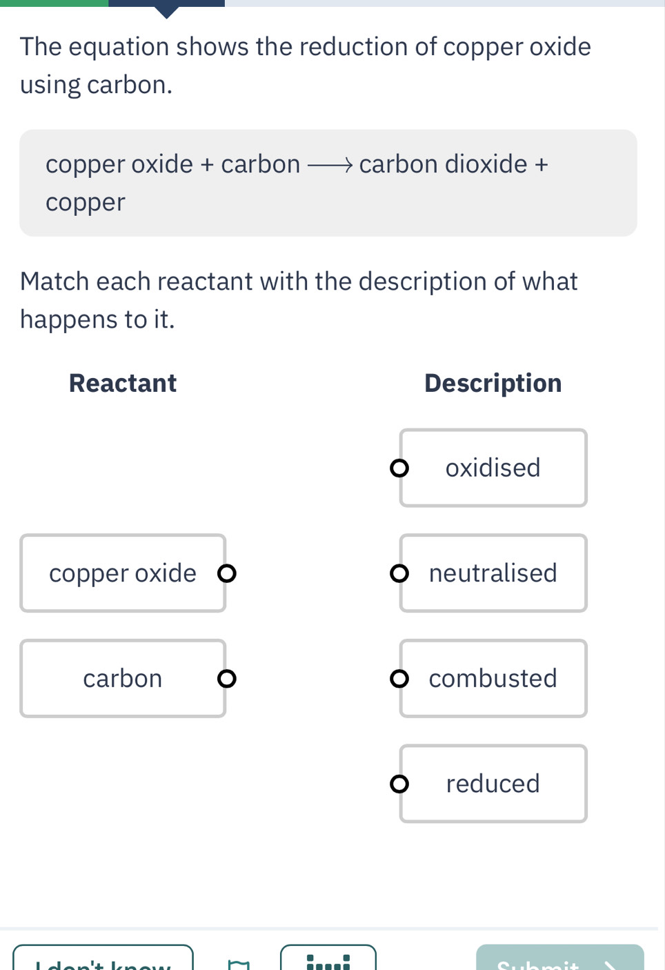Click the carbon reactant box

point(123,679)
